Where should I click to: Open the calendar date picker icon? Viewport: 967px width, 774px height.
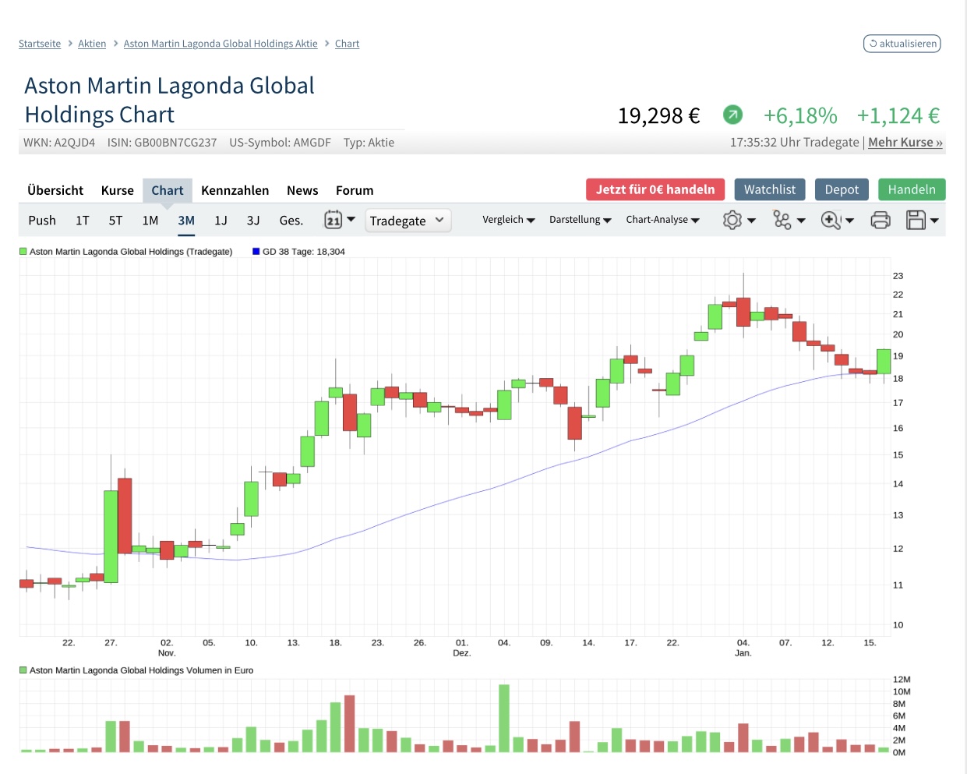pos(334,220)
